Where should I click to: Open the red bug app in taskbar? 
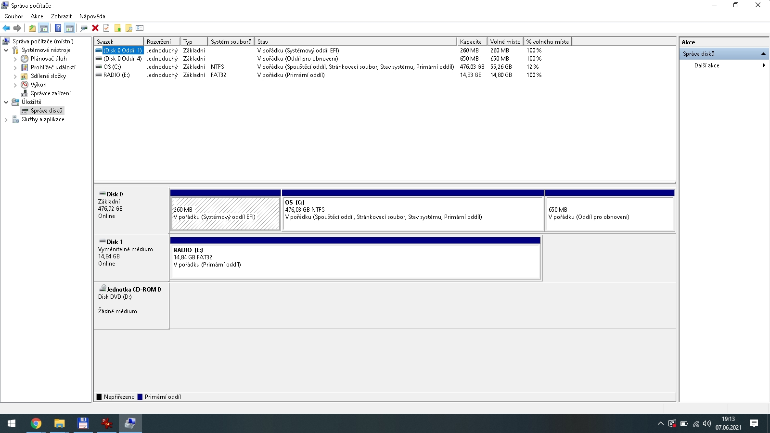[106, 423]
